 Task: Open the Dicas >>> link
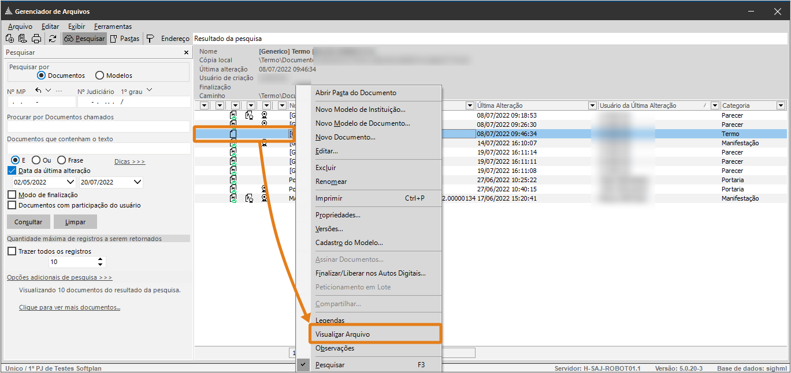(x=129, y=161)
